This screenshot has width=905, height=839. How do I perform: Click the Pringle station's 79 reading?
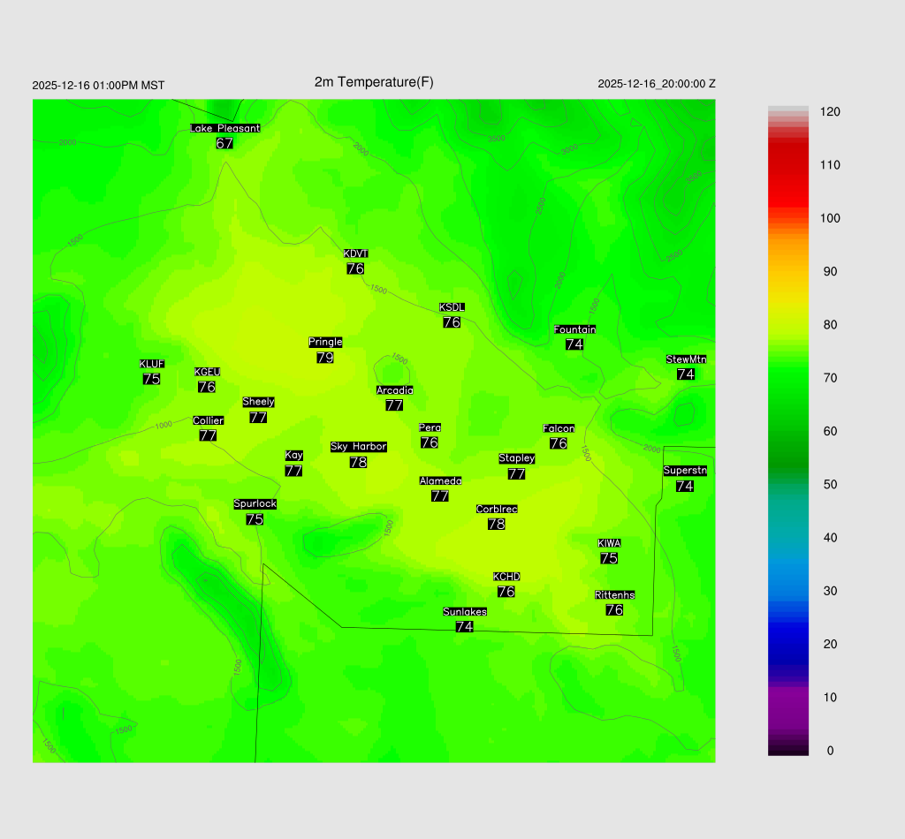pyautogui.click(x=324, y=358)
